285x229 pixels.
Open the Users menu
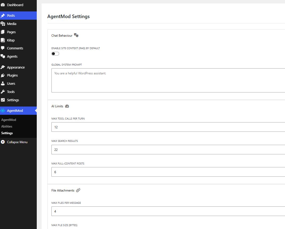pyautogui.click(x=18, y=84)
